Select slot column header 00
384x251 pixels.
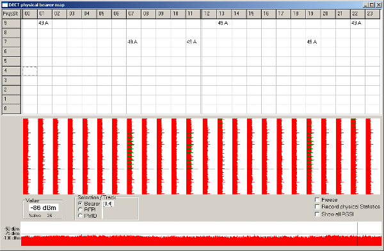[29, 14]
